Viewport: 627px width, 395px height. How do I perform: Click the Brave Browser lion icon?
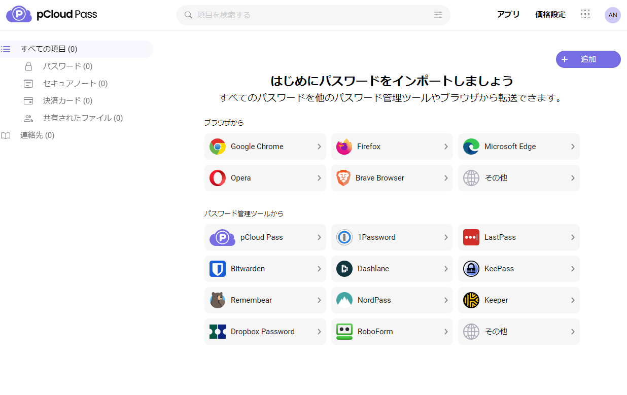tap(343, 178)
